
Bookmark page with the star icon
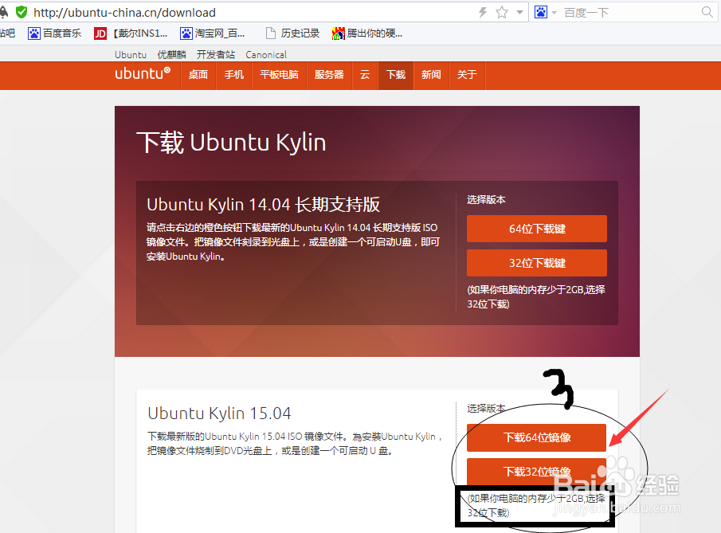502,13
